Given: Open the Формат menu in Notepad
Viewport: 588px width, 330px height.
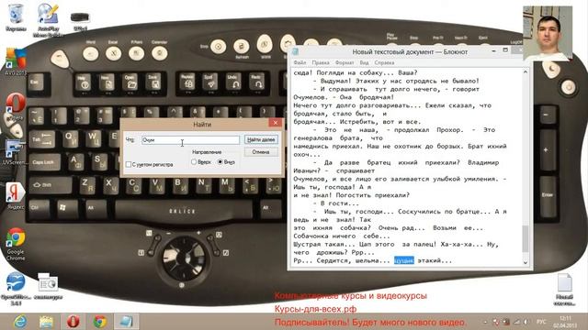Looking at the screenshot, I should click(345, 62).
